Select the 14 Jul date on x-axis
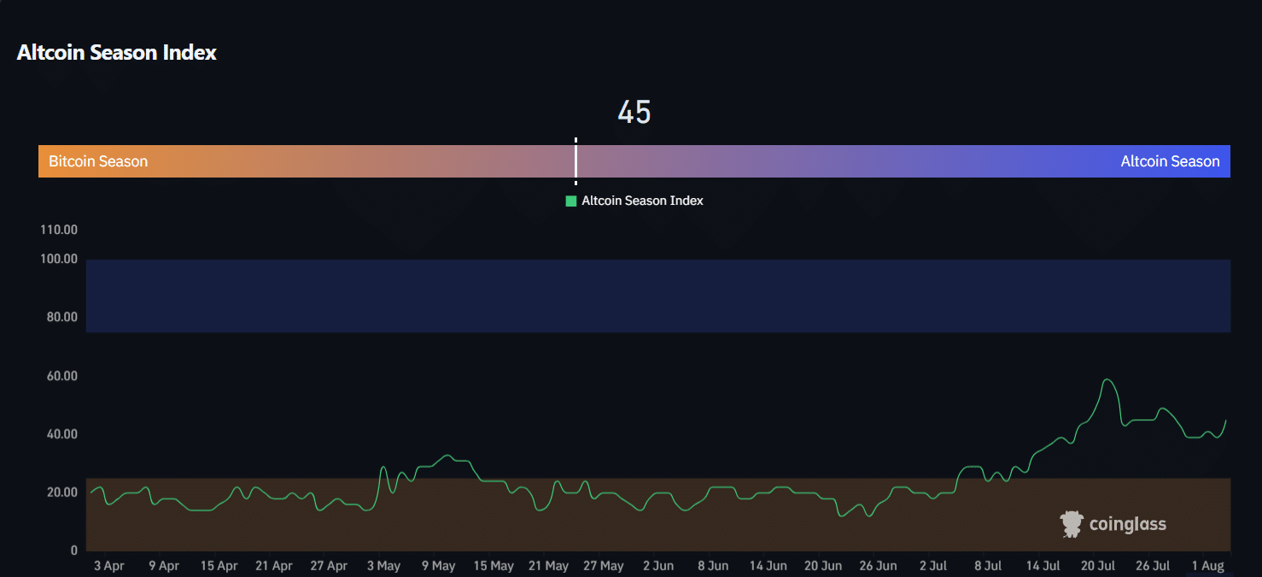The image size is (1262, 577). tap(1043, 566)
